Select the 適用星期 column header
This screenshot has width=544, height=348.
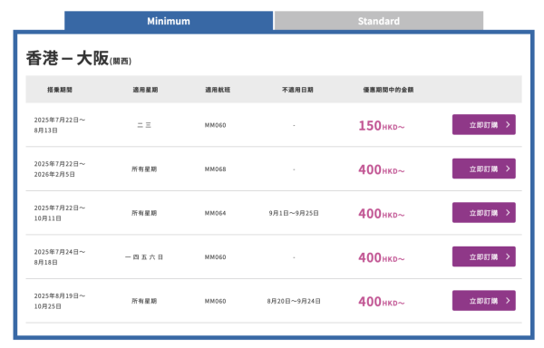click(x=145, y=90)
